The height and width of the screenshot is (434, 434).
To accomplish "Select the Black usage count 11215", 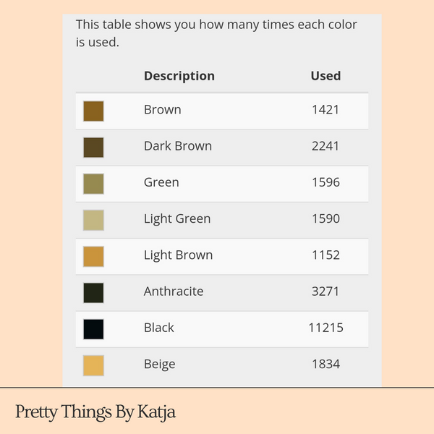I will pyautogui.click(x=325, y=328).
